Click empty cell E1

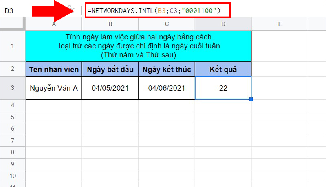(280, 46)
